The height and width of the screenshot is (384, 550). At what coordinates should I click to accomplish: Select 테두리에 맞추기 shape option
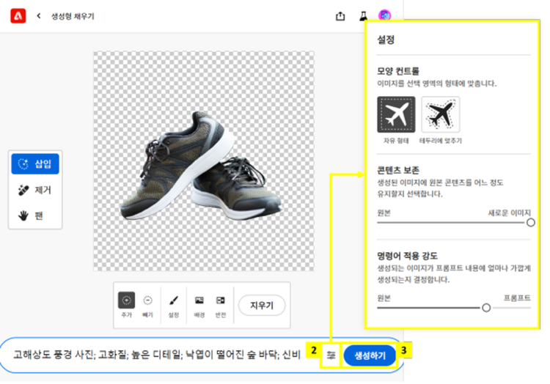[x=441, y=114]
